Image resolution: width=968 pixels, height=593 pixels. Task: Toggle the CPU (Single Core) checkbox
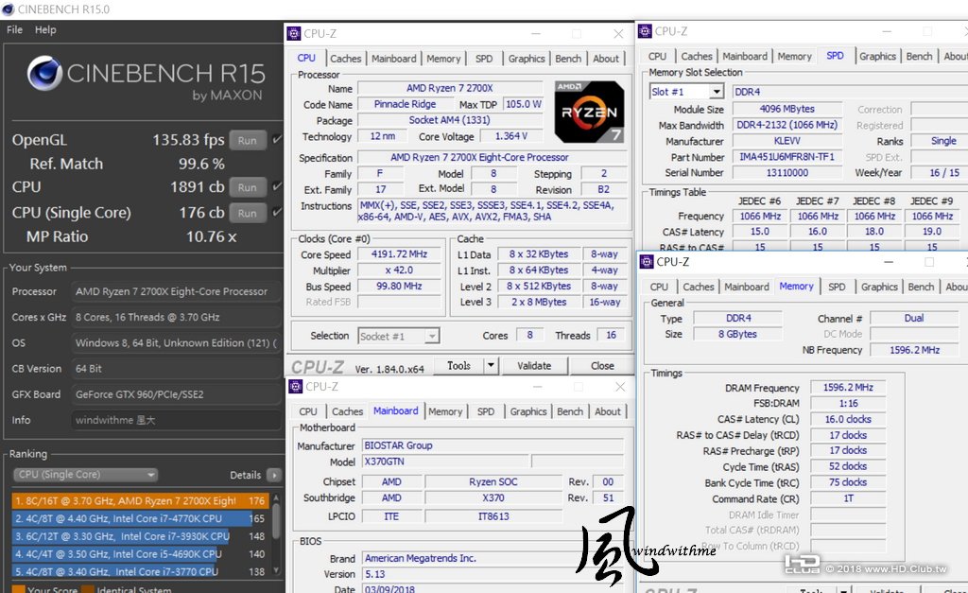point(277,212)
